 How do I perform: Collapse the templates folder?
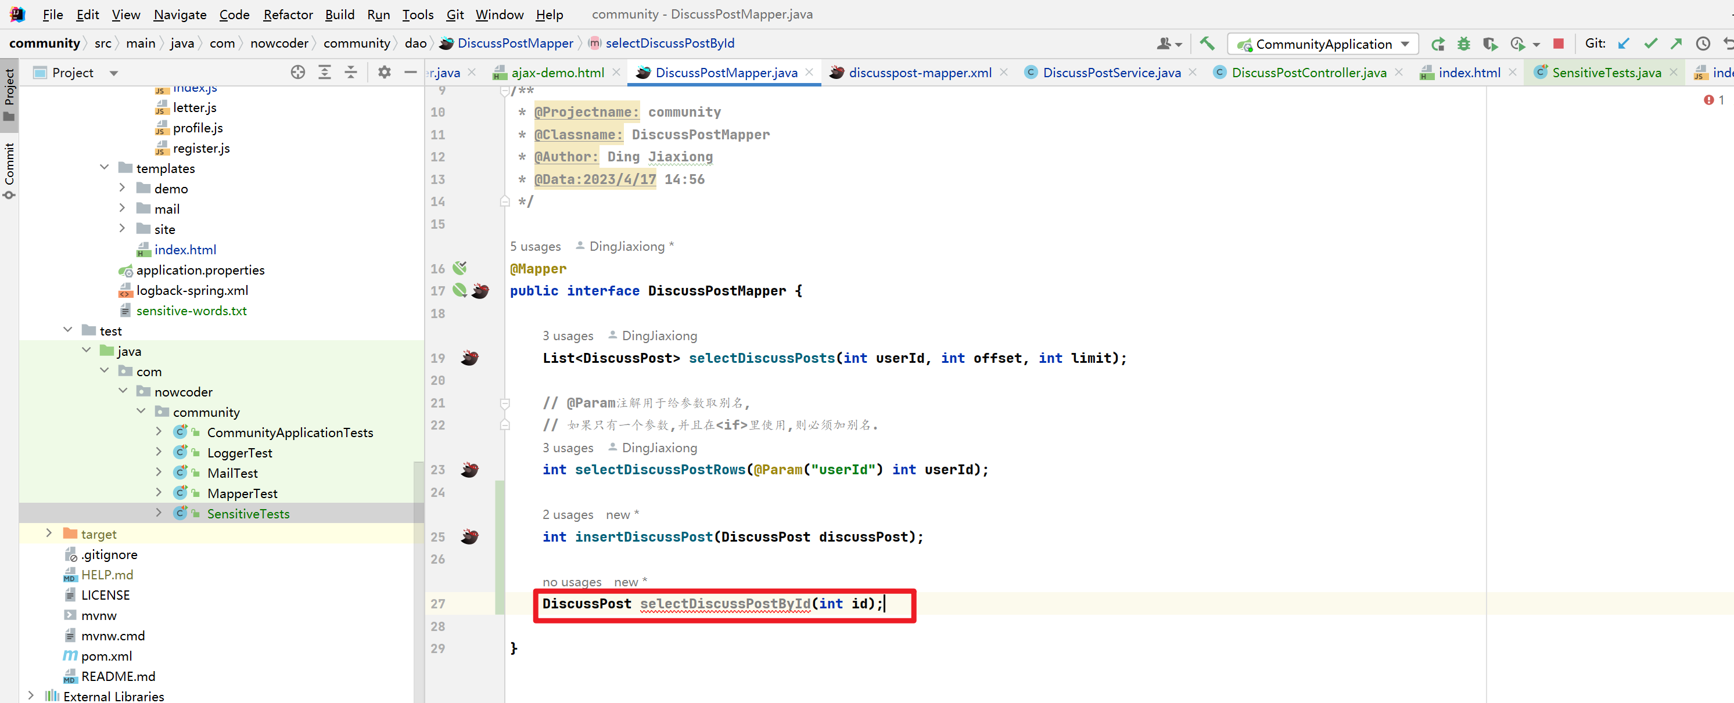pos(105,168)
